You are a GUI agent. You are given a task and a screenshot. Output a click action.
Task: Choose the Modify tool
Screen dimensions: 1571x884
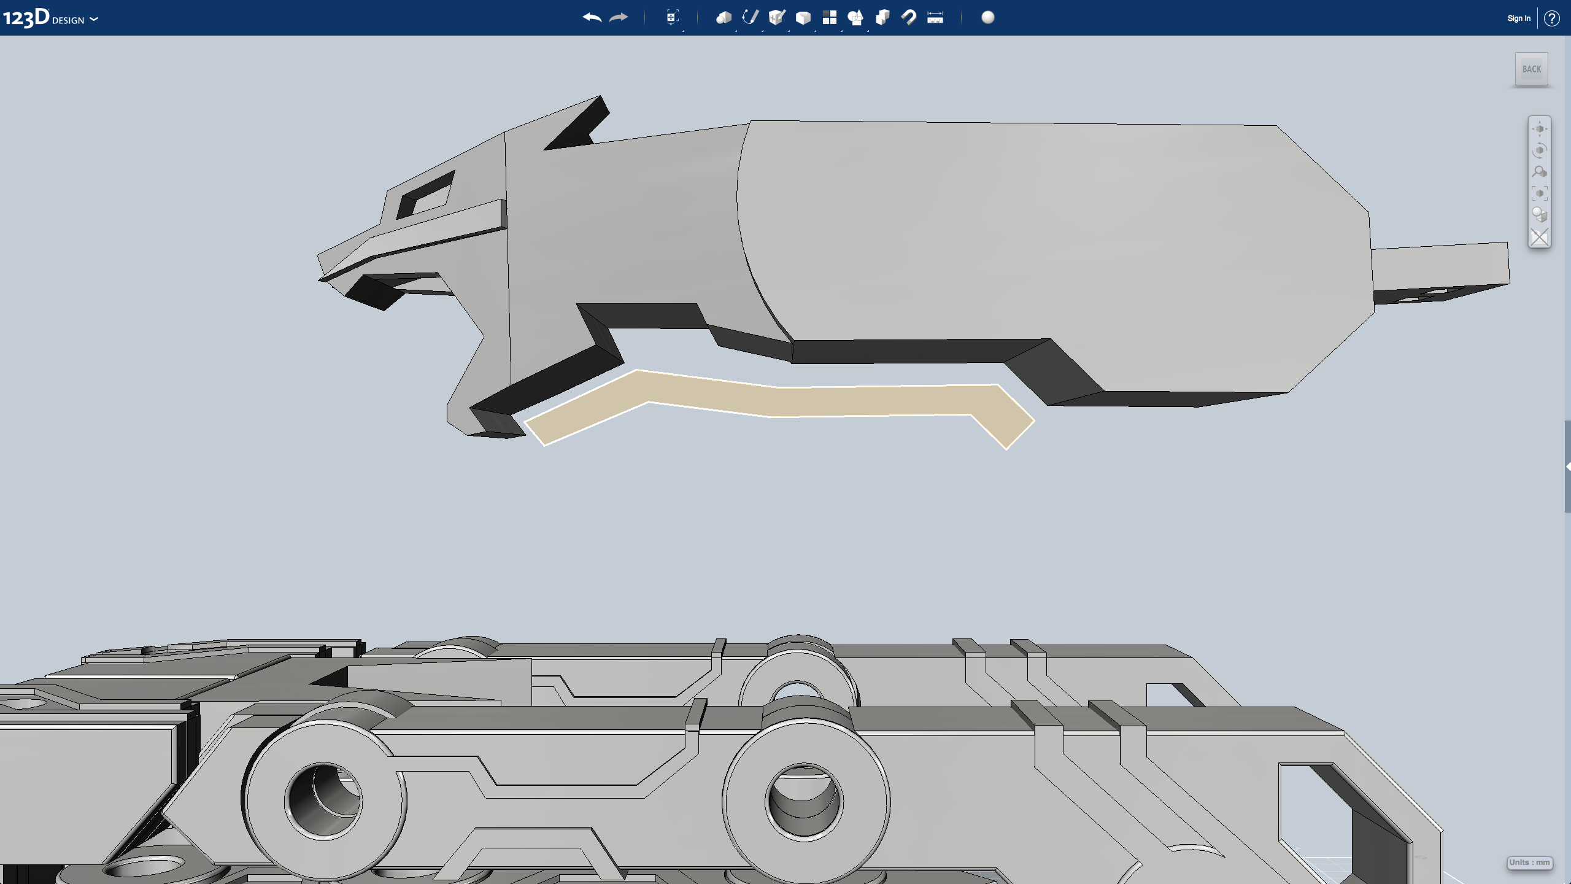[803, 18]
